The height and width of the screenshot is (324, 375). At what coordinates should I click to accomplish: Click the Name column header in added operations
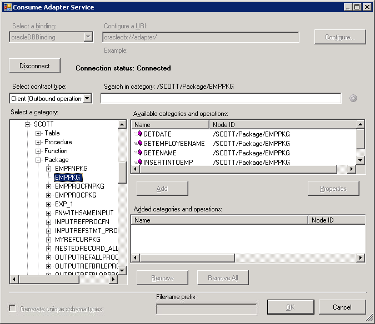click(219, 220)
